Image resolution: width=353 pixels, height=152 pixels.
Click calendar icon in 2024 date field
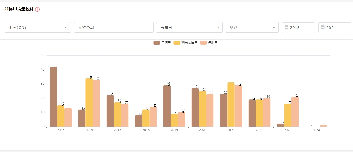[x=323, y=27]
